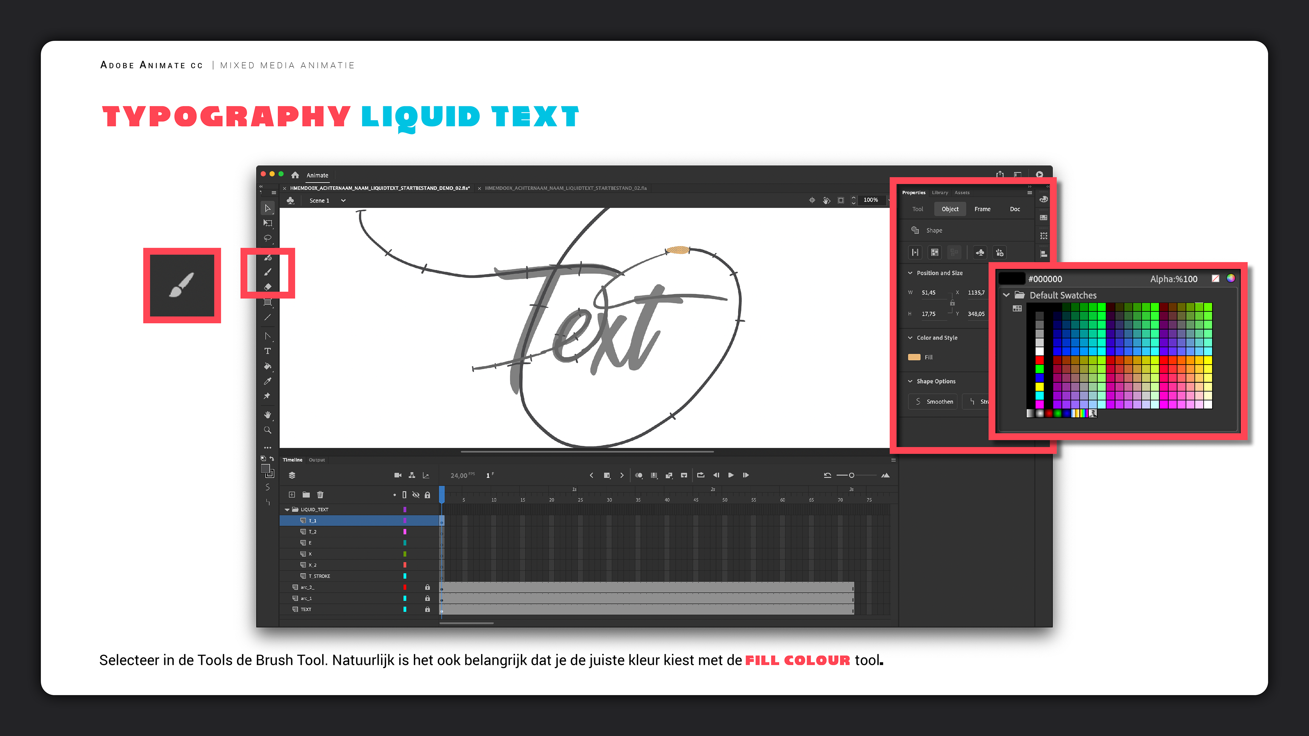Select the Brush tool in toolbar
Viewport: 1309px width, 736px height.
click(268, 272)
